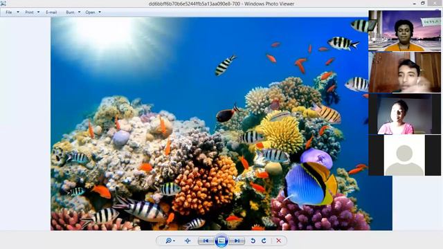
Task: Select the participant tile with avatar placeholder
Action: 404,155
